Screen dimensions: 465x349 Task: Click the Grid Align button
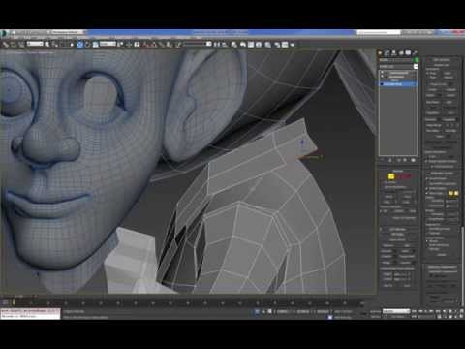coord(450,131)
